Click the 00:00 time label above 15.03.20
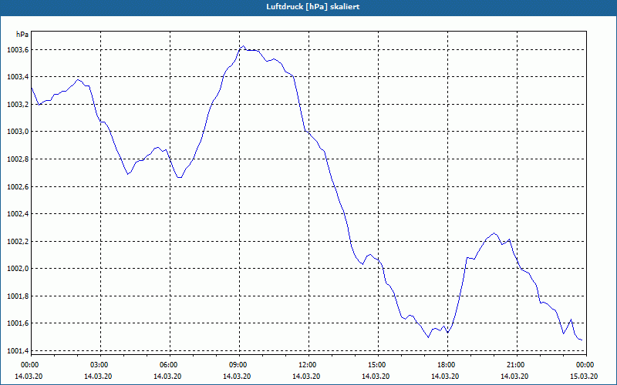 [586, 365]
